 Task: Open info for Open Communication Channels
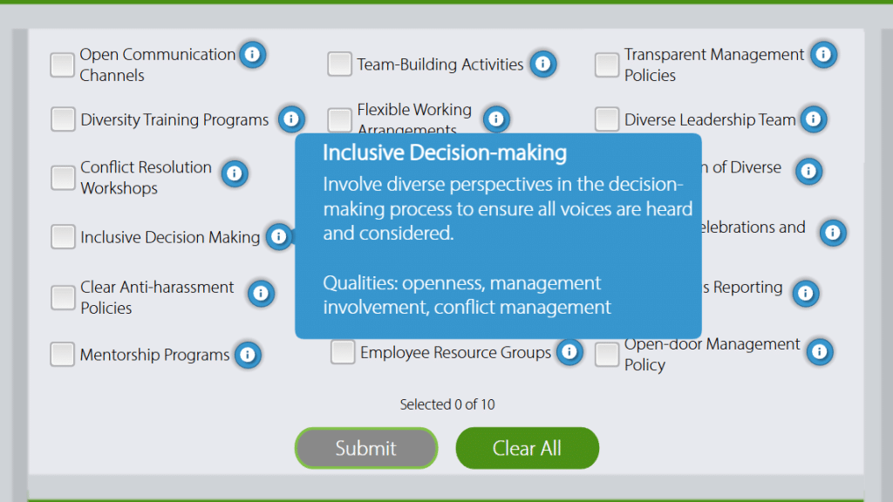point(252,54)
